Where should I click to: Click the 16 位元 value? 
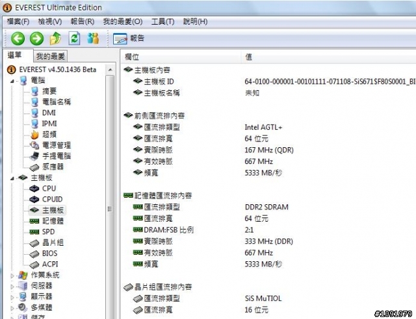256,310
